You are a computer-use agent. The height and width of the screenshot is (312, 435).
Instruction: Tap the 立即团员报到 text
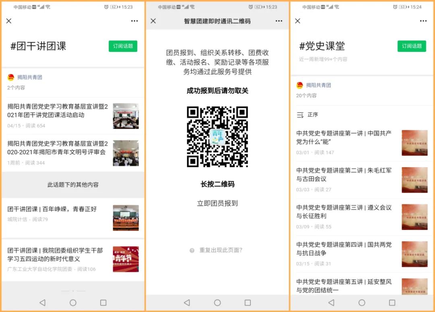(x=217, y=203)
